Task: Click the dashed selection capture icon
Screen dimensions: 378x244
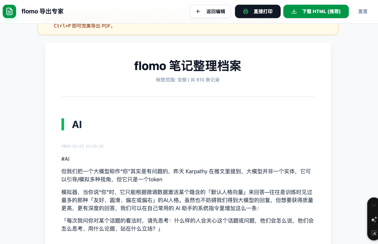Action: click(x=374, y=233)
